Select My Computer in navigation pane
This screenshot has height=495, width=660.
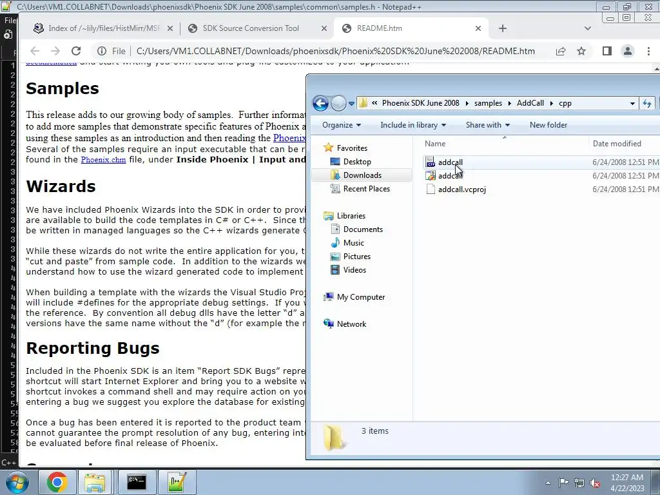[361, 296]
